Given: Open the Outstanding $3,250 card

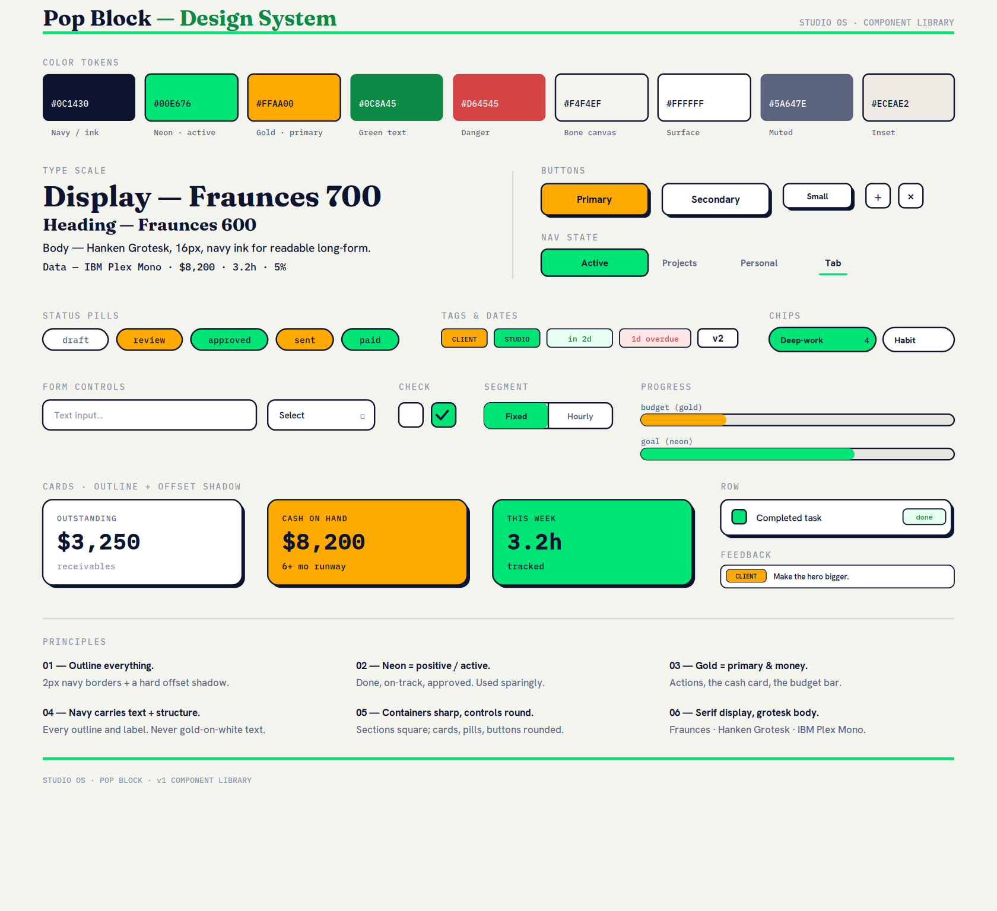Looking at the screenshot, I should [x=143, y=543].
